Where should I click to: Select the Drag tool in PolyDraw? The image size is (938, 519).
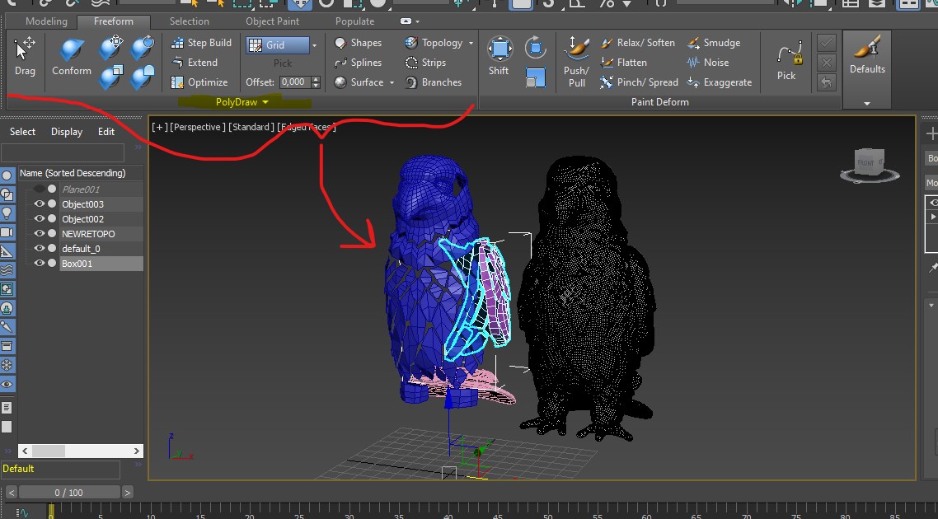25,55
